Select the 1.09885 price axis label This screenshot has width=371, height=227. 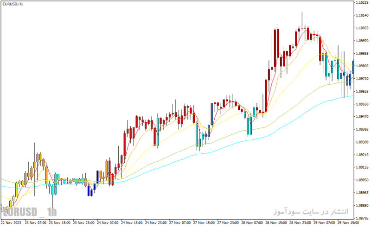coord(362,53)
